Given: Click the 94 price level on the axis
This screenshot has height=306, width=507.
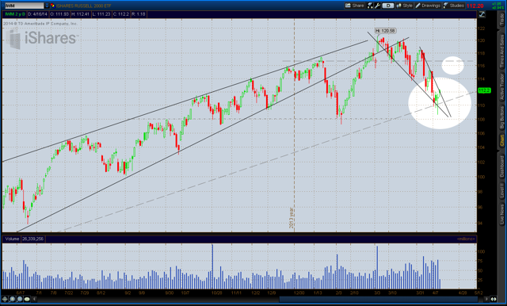Looking at the screenshot, I should (480, 224).
